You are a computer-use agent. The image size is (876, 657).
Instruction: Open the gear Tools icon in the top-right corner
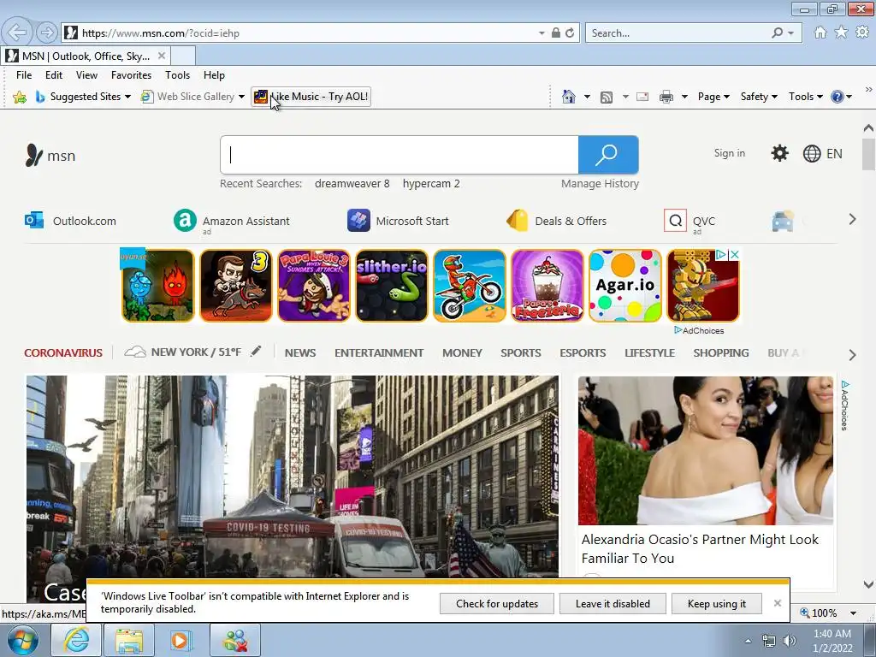(x=862, y=33)
